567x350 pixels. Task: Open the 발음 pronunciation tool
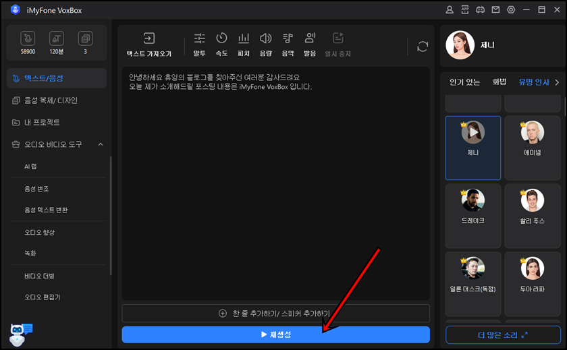click(310, 45)
